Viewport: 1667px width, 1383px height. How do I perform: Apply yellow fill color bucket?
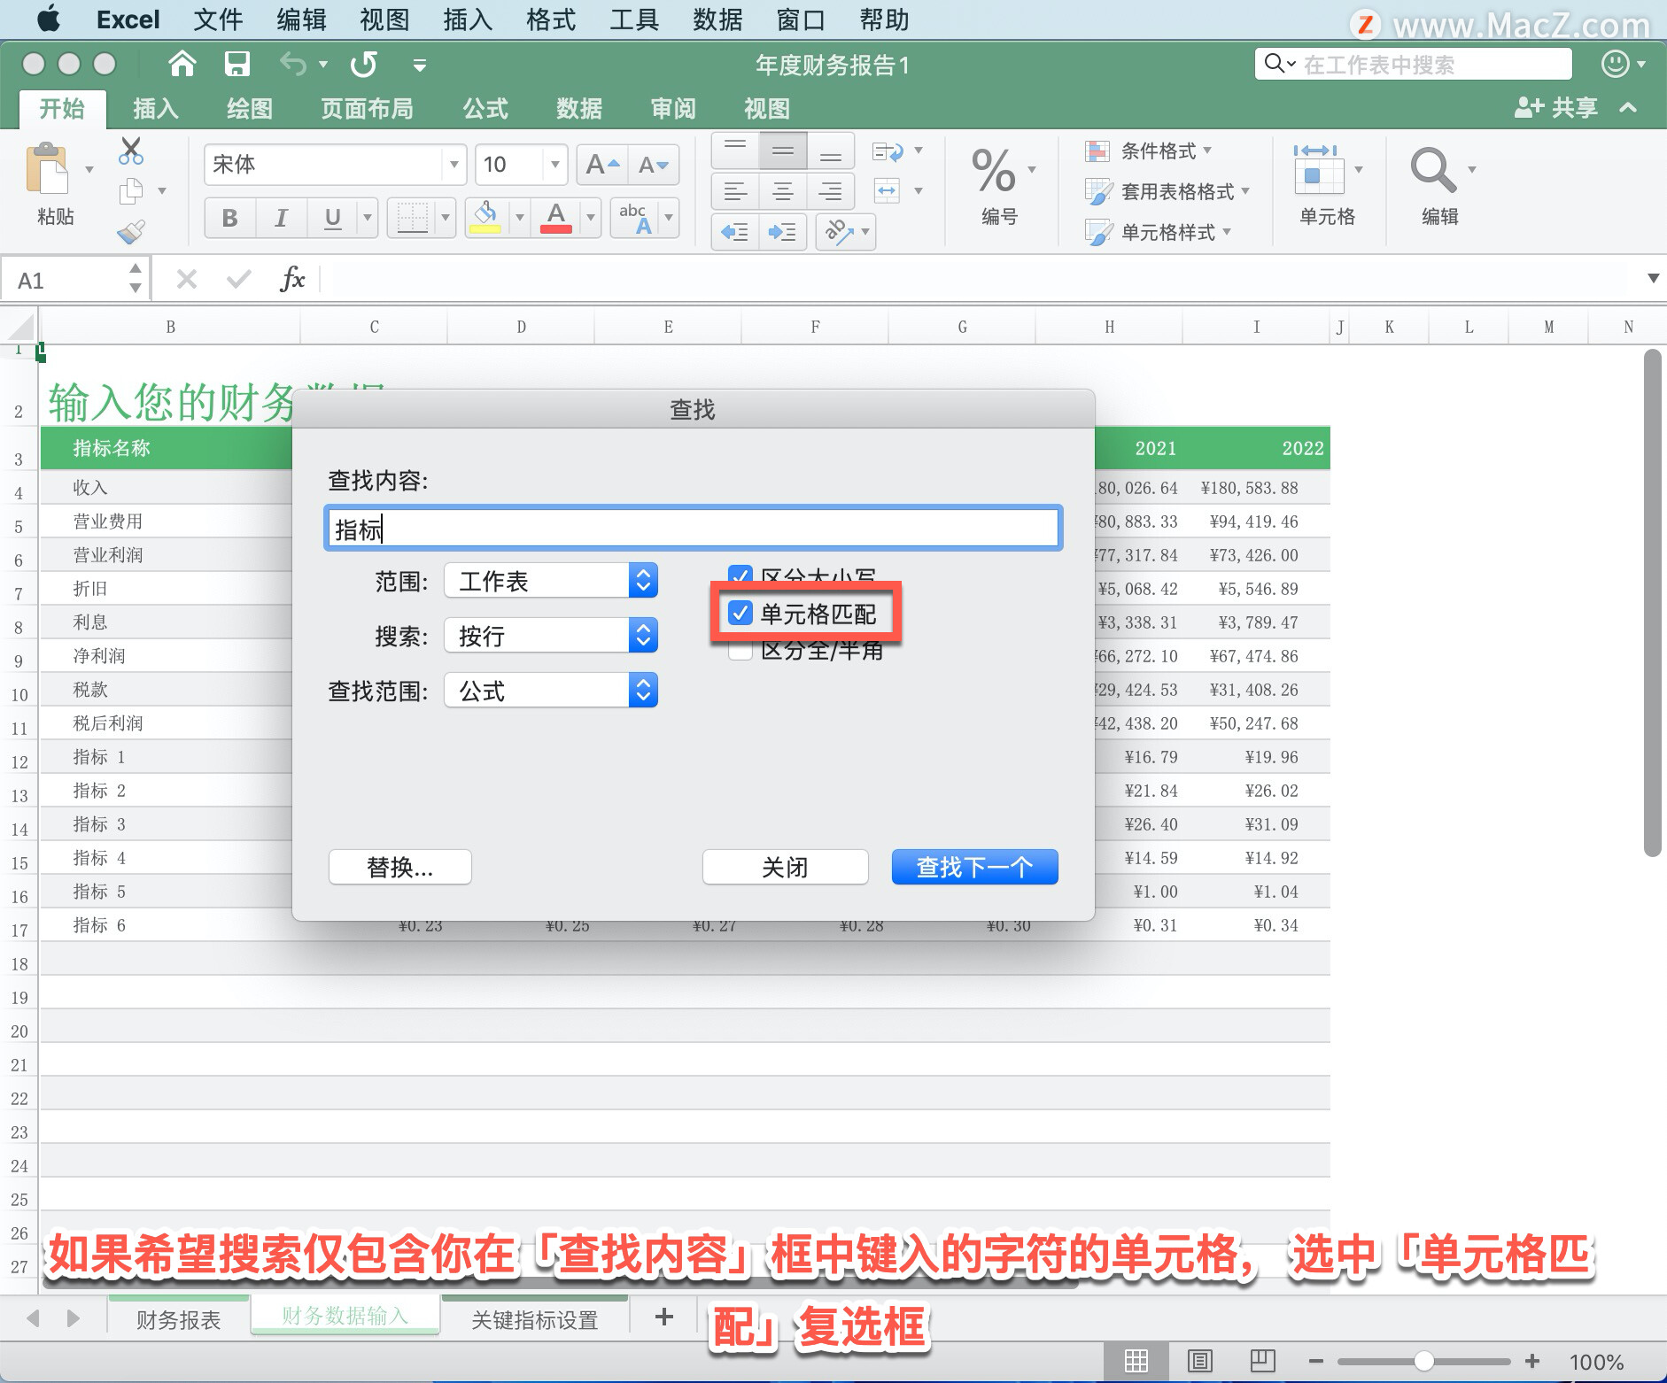[485, 218]
